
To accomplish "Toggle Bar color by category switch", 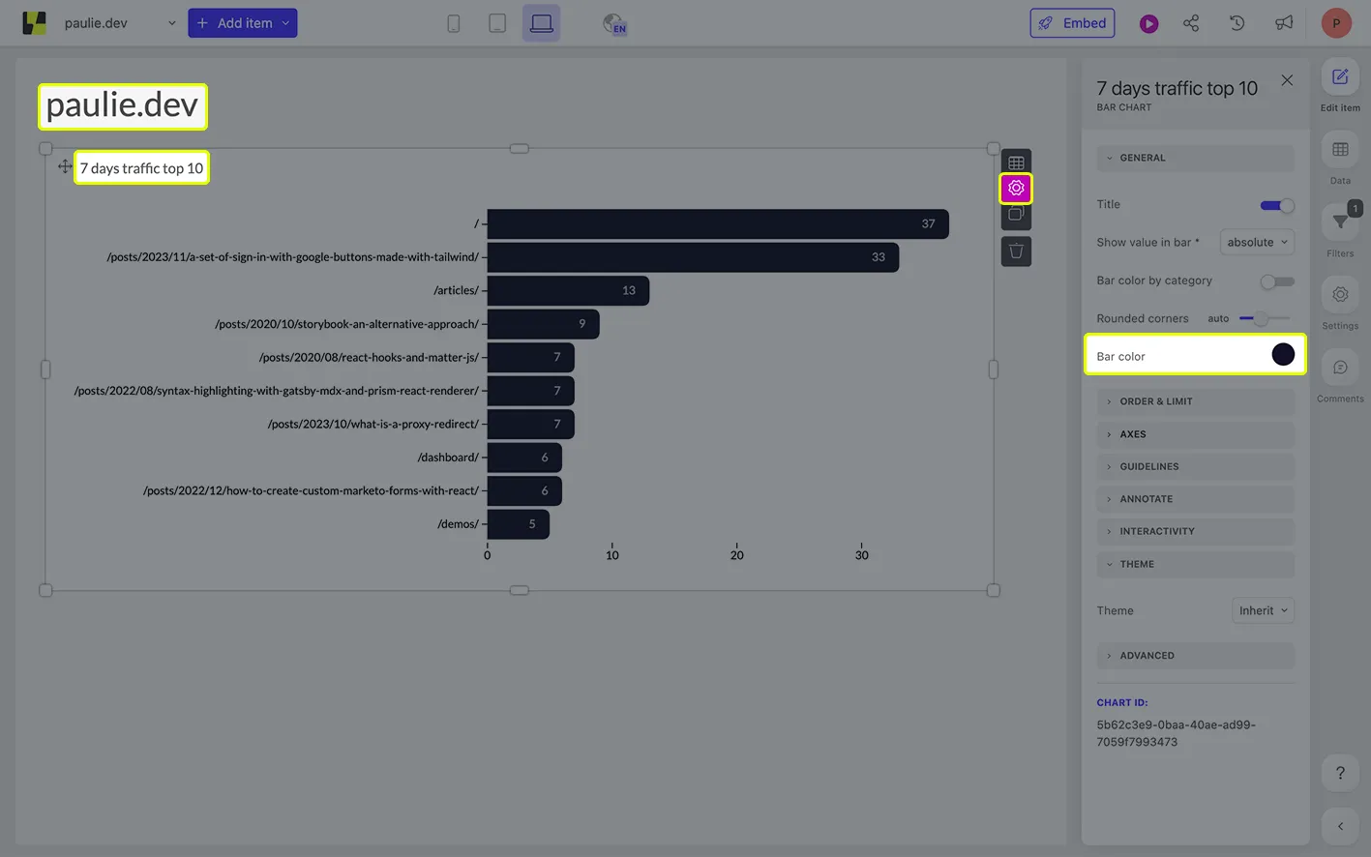I will [x=1277, y=281].
